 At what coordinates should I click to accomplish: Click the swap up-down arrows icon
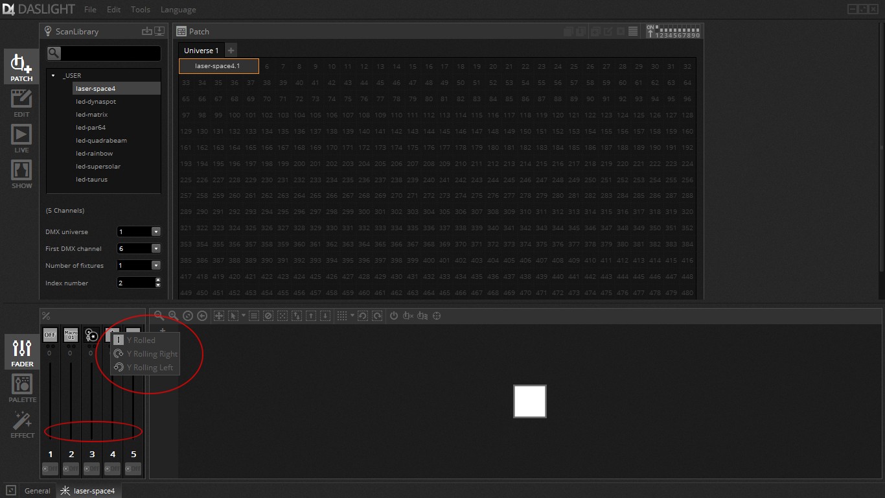pyautogui.click(x=297, y=316)
